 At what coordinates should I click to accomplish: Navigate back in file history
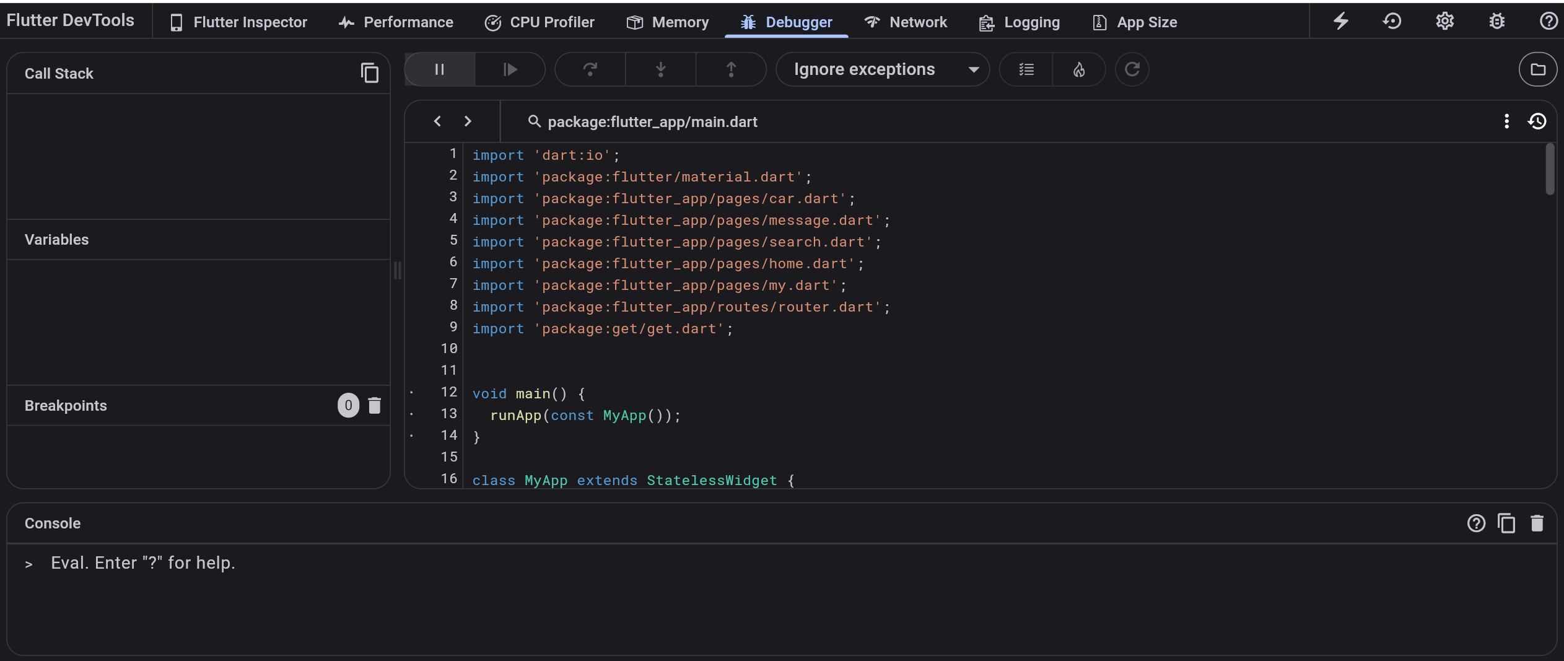(437, 121)
